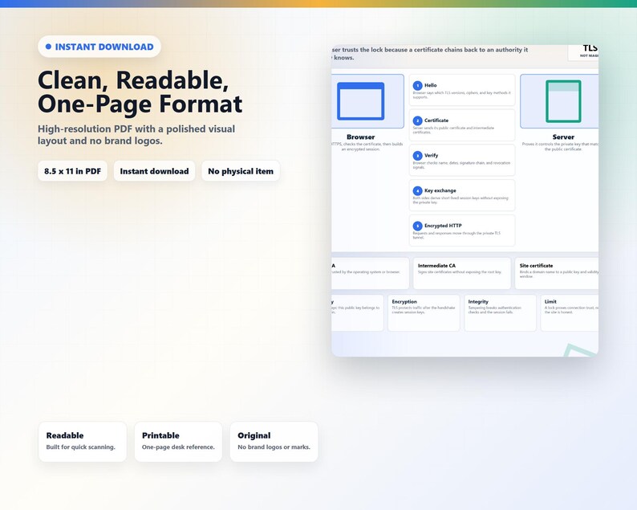The image size is (637, 510).
Task: Click the "Certificate" step title
Action: click(436, 120)
